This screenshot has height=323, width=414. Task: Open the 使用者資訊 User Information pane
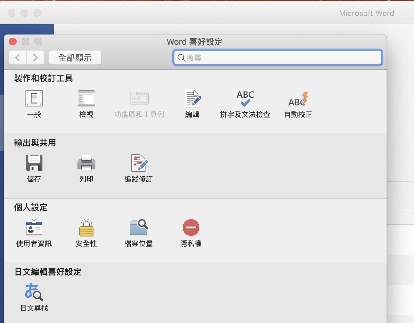(x=34, y=228)
